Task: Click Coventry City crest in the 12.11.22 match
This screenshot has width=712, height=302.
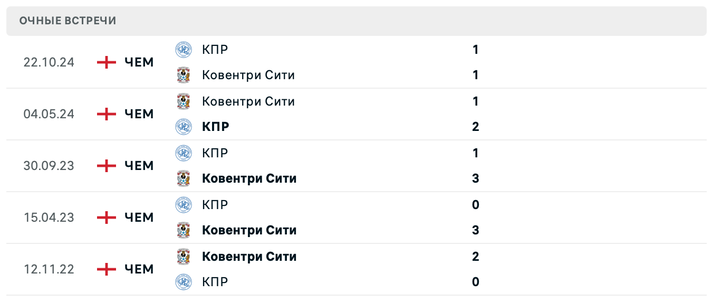Action: (x=184, y=257)
